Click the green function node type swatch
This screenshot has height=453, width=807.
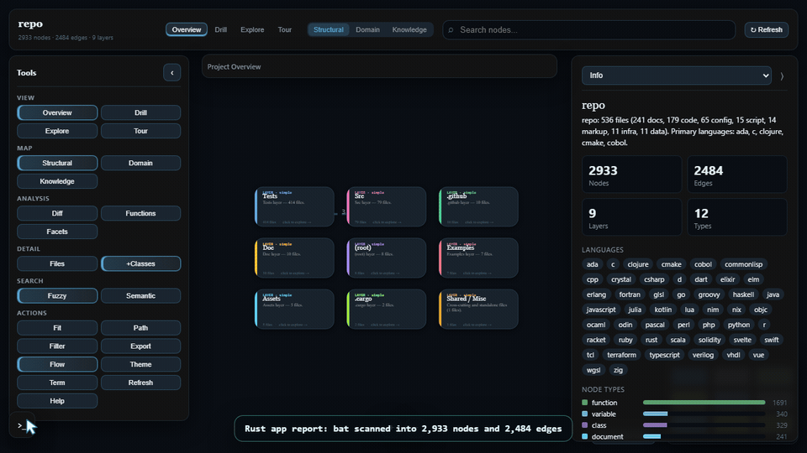click(x=585, y=403)
